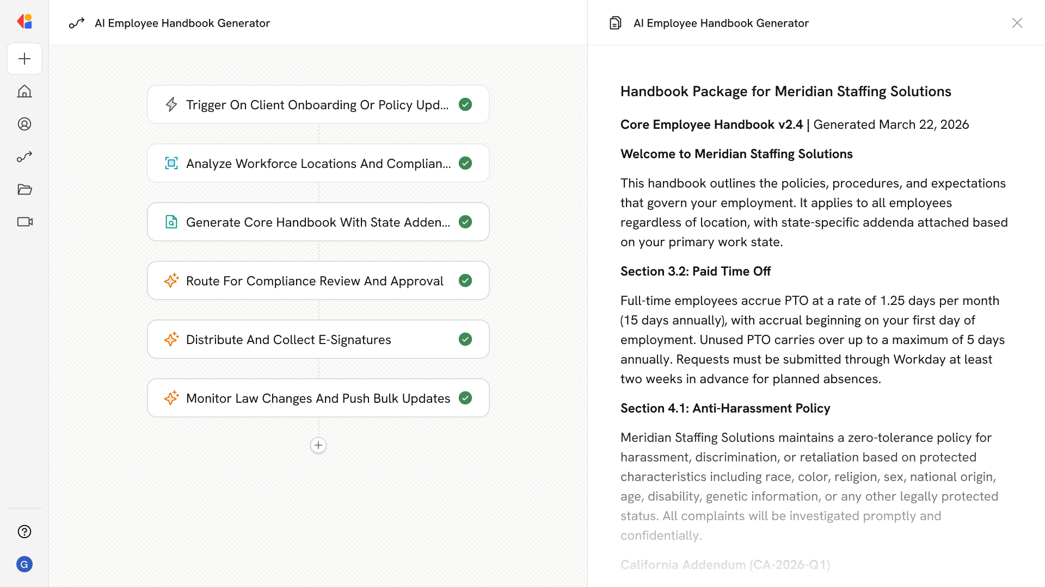
Task: Click the document icon in the panel header
Action: click(615, 23)
